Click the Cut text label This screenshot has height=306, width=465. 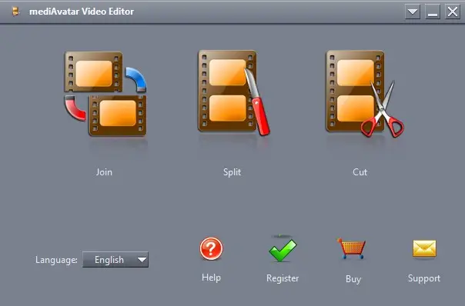click(x=360, y=172)
